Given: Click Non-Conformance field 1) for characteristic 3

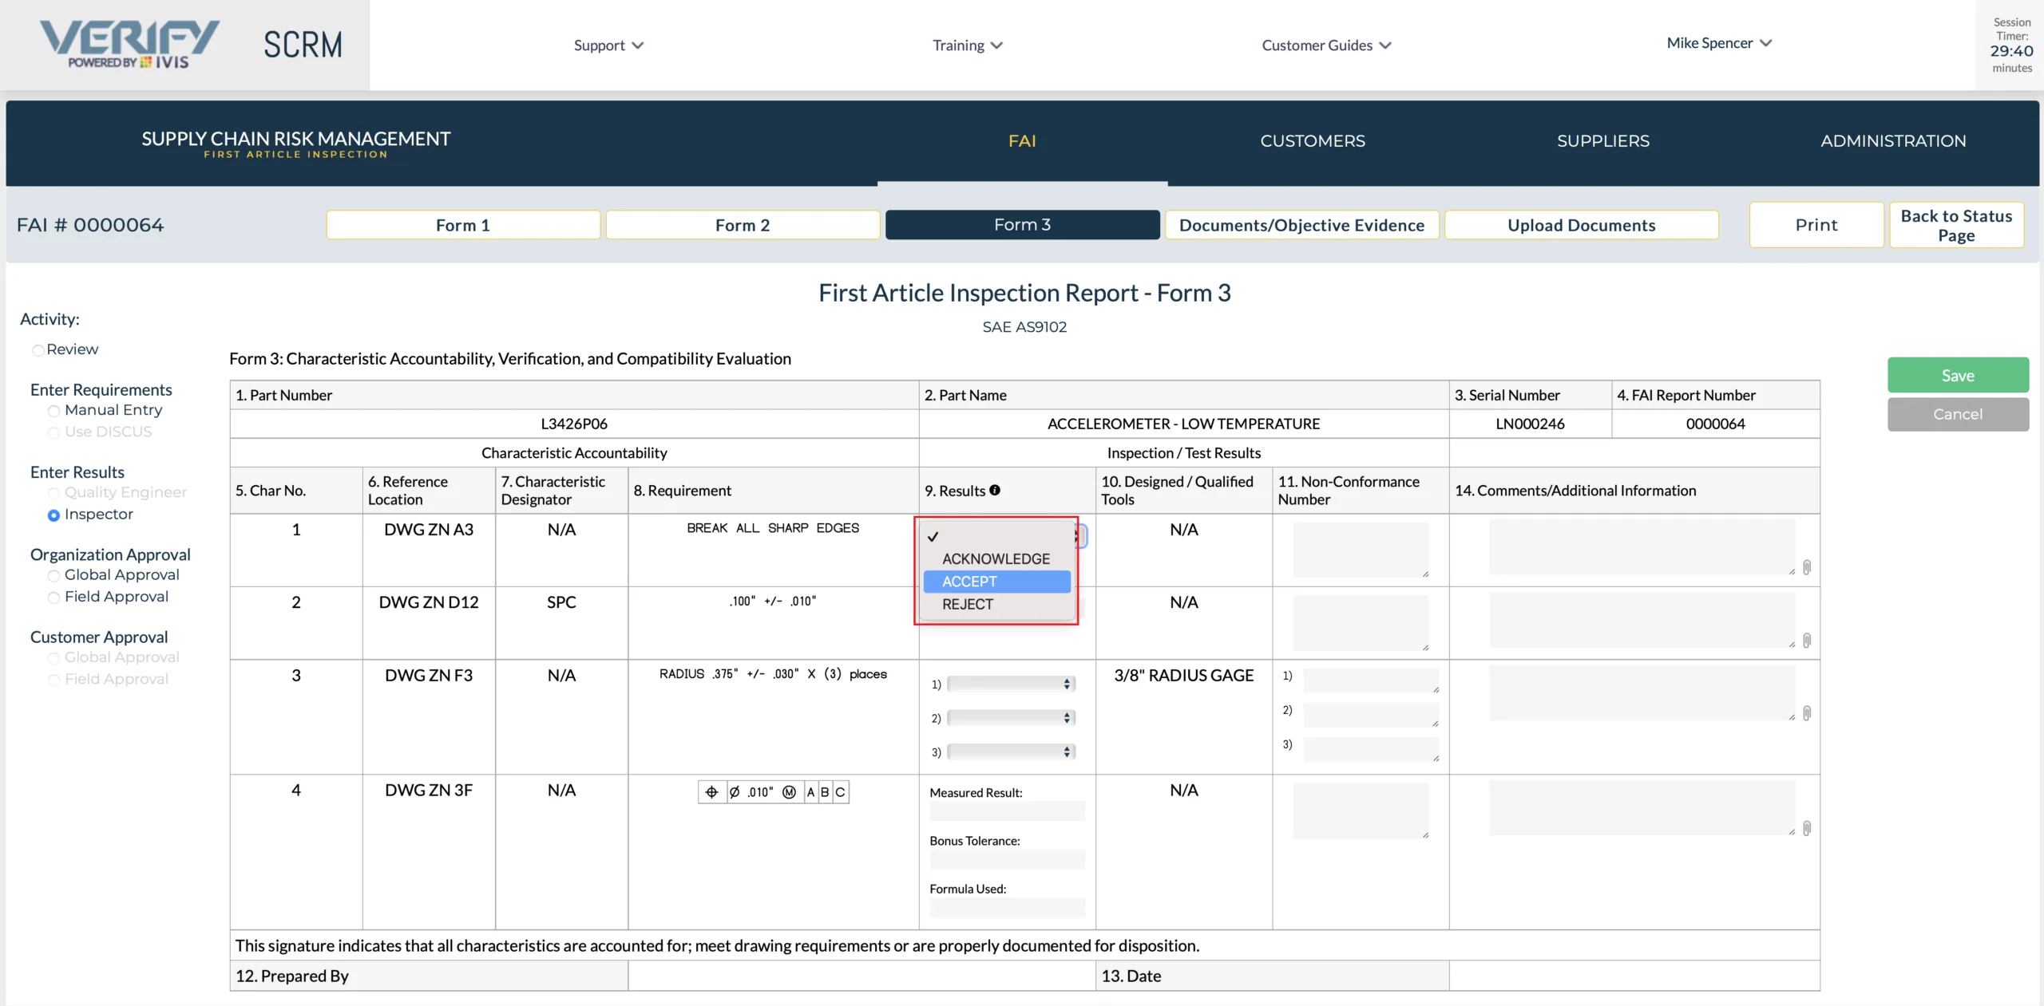Looking at the screenshot, I should point(1371,681).
